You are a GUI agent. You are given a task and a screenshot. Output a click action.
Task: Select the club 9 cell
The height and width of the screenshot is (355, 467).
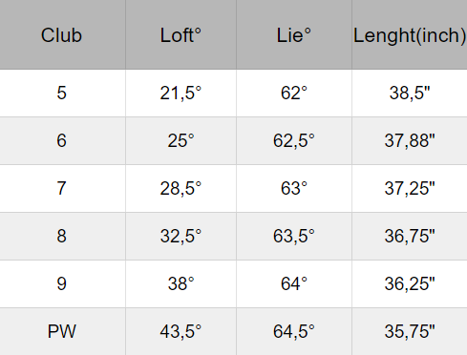pos(61,283)
